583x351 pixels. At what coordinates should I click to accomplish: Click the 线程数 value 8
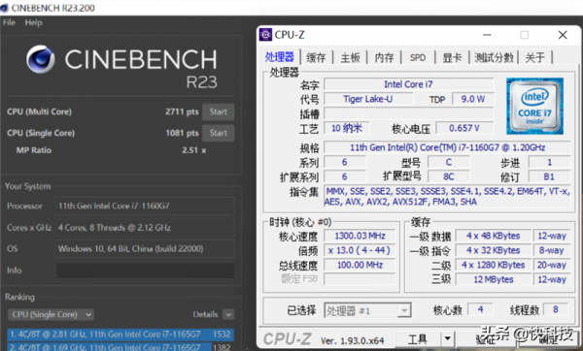556,309
